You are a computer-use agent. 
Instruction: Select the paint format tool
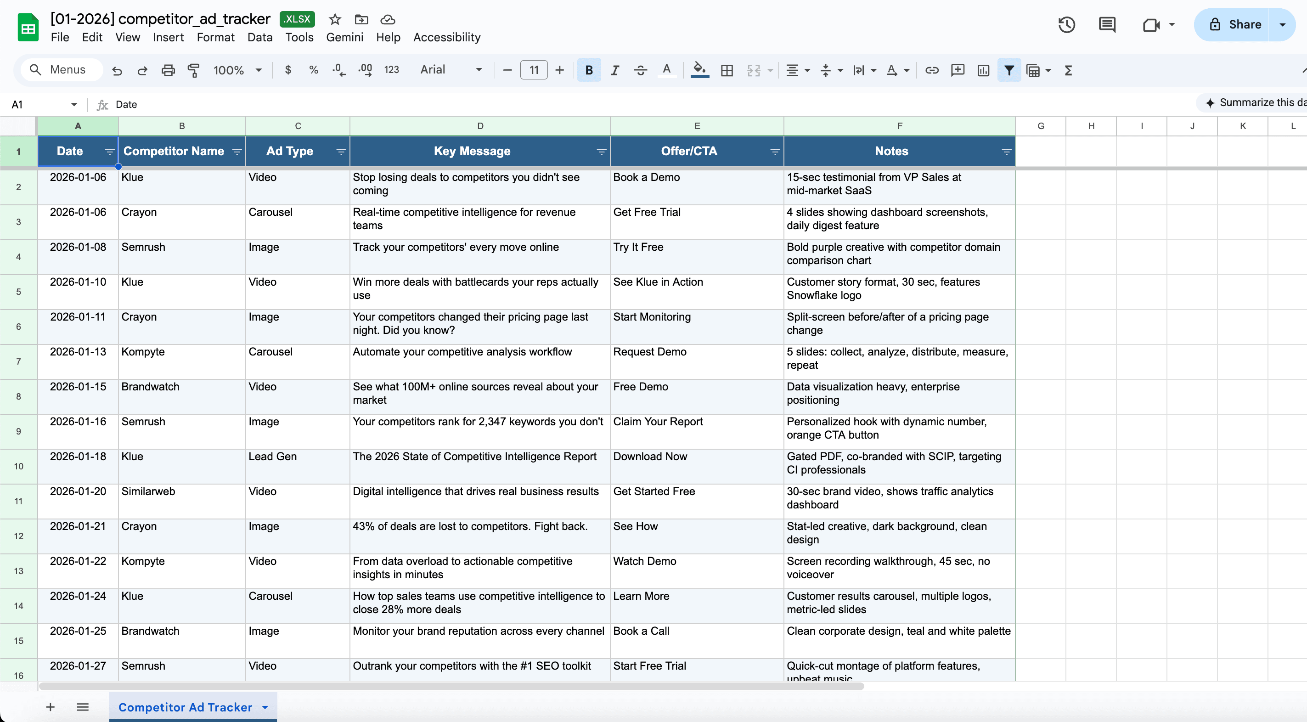pyautogui.click(x=193, y=70)
